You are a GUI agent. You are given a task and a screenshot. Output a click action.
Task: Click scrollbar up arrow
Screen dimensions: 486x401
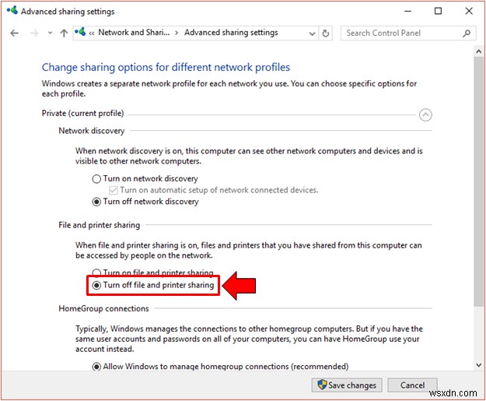click(478, 51)
